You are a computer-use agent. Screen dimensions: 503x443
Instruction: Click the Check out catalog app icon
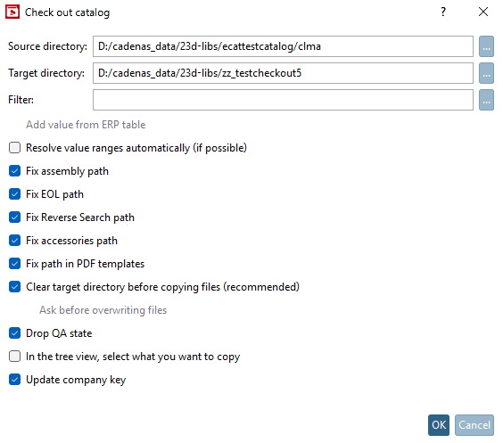tap(12, 12)
